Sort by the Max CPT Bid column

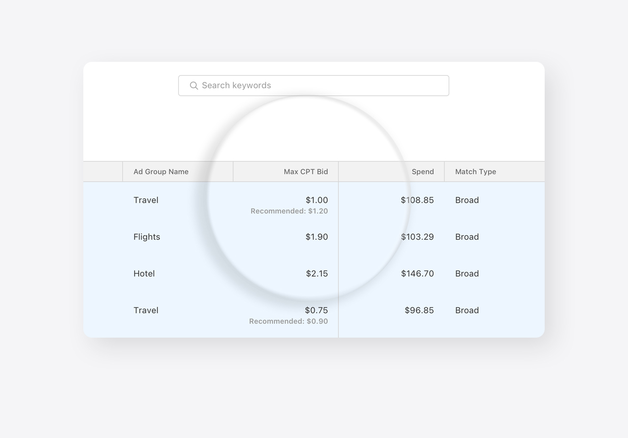[x=305, y=171]
